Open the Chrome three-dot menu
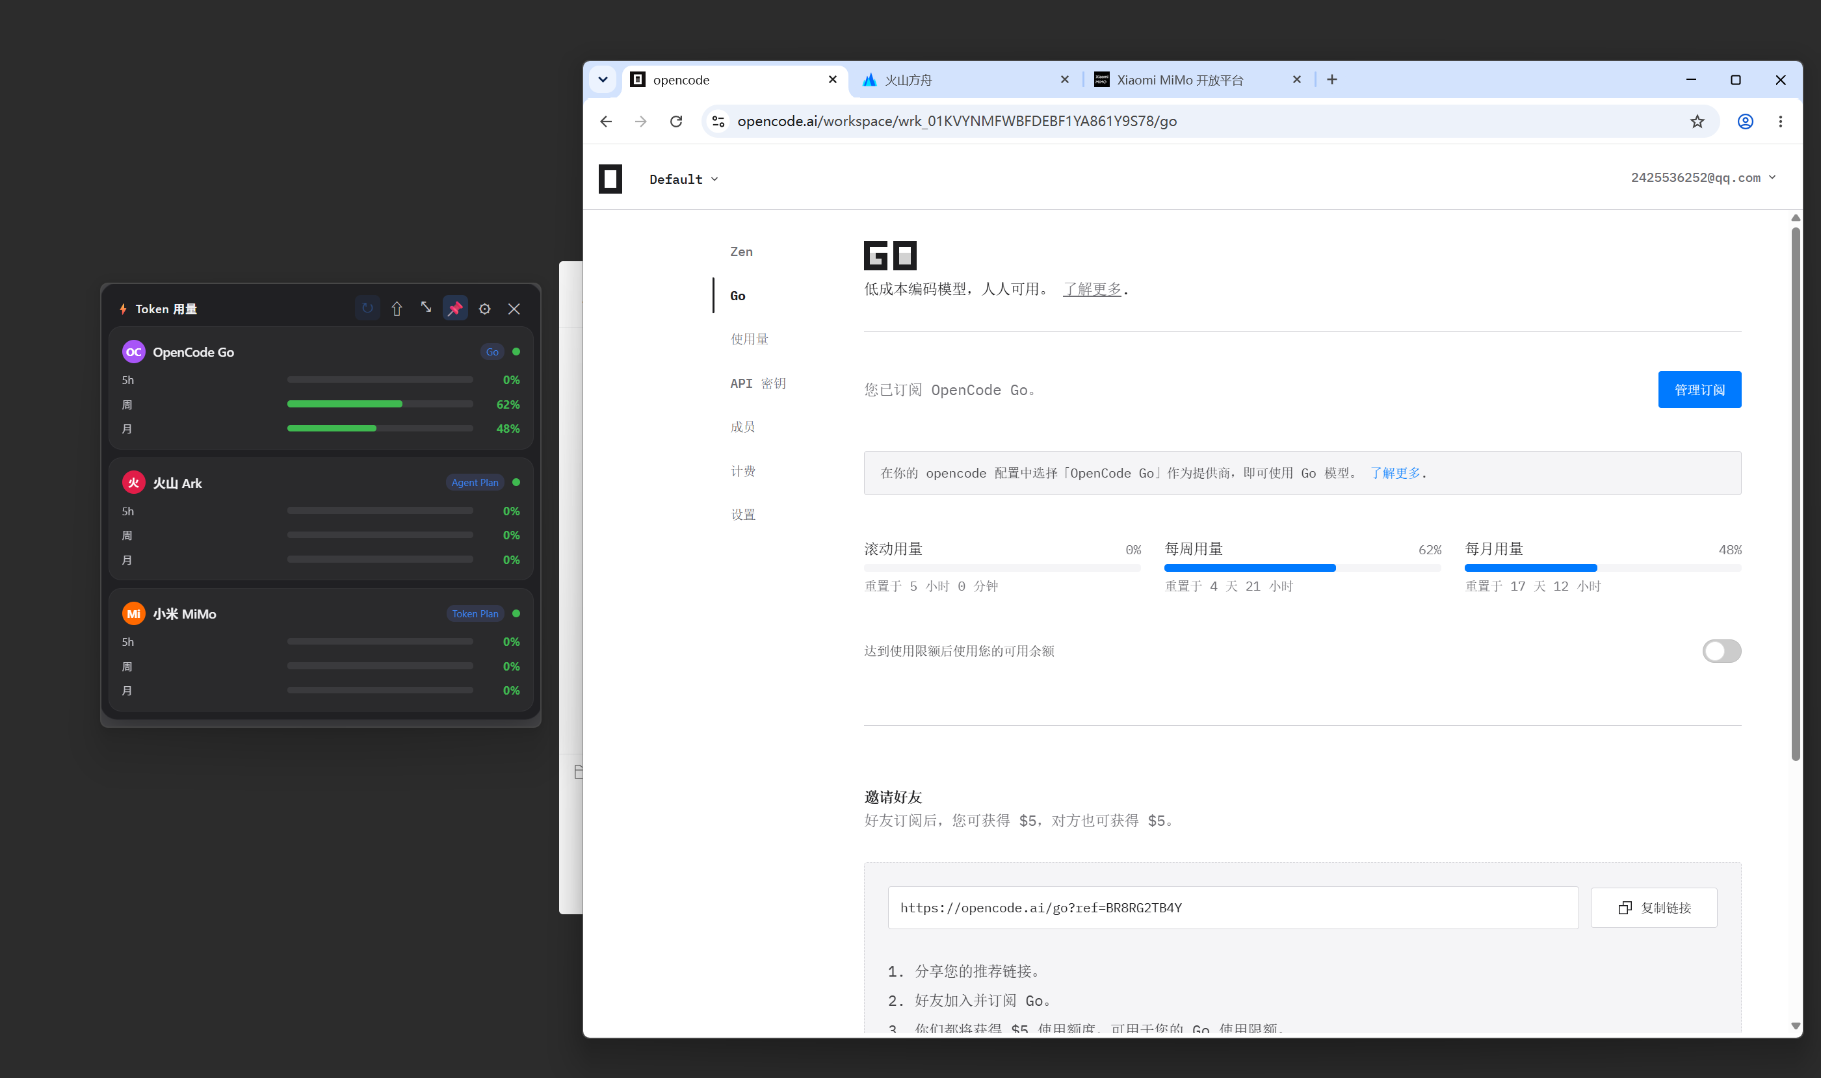This screenshot has height=1078, width=1821. (x=1780, y=122)
